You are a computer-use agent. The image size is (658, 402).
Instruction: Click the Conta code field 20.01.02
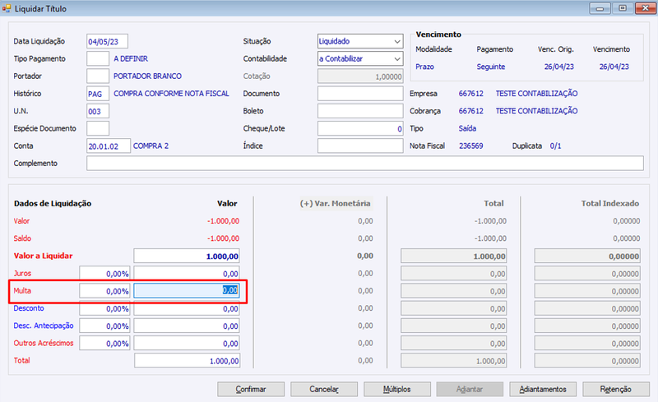click(109, 146)
